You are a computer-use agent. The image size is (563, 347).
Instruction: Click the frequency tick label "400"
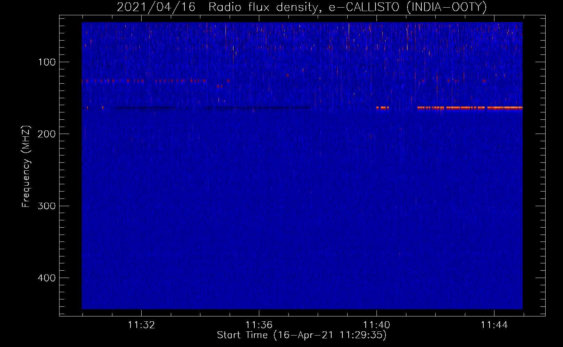(x=47, y=278)
